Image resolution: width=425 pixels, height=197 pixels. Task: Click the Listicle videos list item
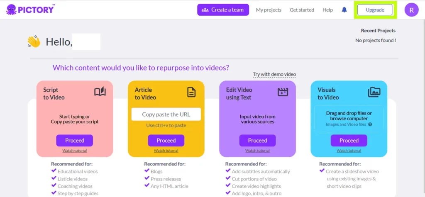tap(72, 179)
